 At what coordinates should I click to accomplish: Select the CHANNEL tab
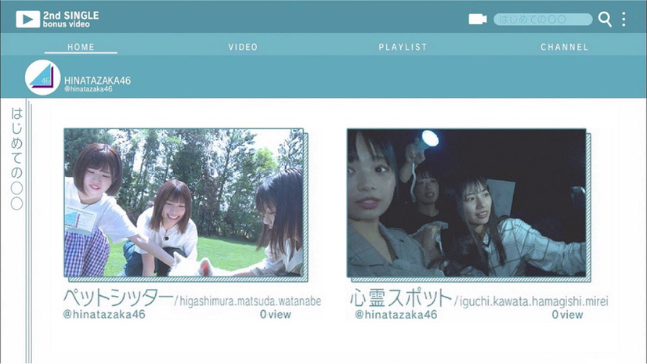(564, 47)
